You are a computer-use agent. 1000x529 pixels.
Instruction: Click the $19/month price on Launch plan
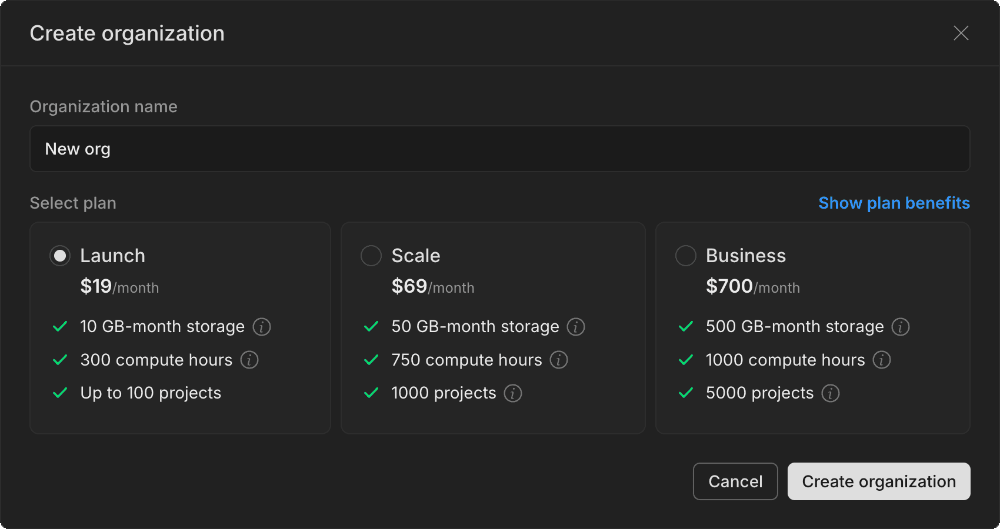click(x=119, y=287)
